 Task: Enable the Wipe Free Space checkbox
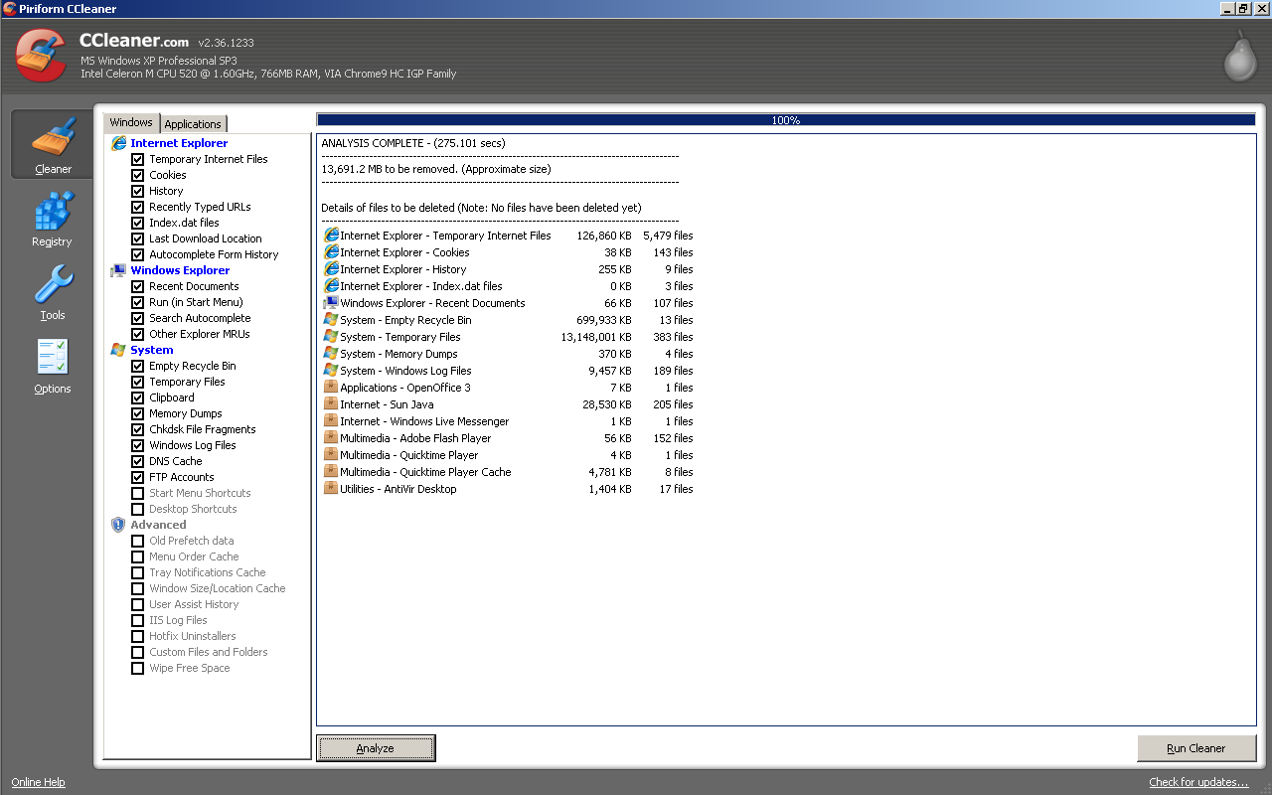click(138, 668)
